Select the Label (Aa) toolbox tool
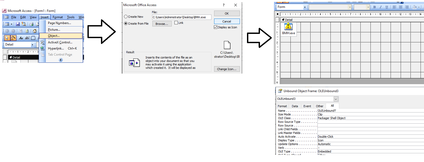The image size is (424, 162). 21,38
